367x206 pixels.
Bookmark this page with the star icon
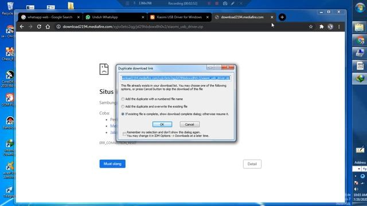(311, 27)
